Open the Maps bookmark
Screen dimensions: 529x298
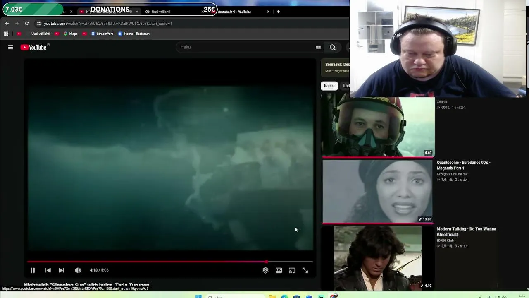coord(71,34)
